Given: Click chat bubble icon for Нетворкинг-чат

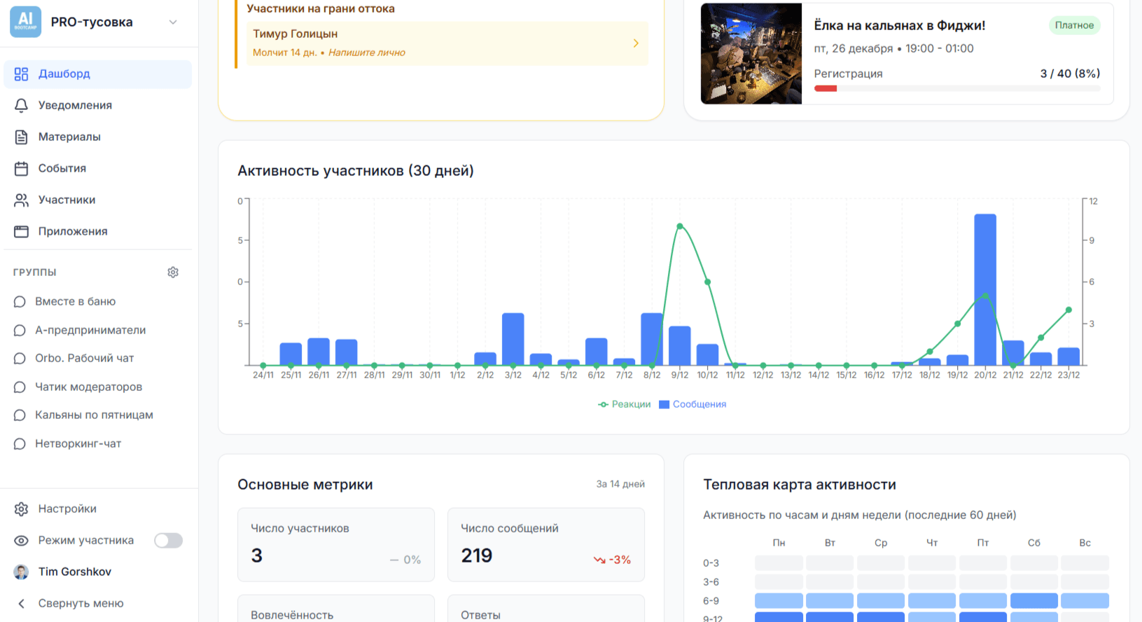Looking at the screenshot, I should point(20,444).
